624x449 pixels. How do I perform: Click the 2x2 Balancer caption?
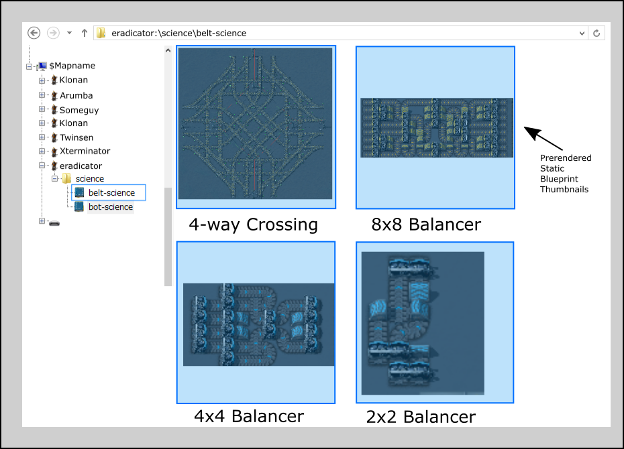point(421,417)
